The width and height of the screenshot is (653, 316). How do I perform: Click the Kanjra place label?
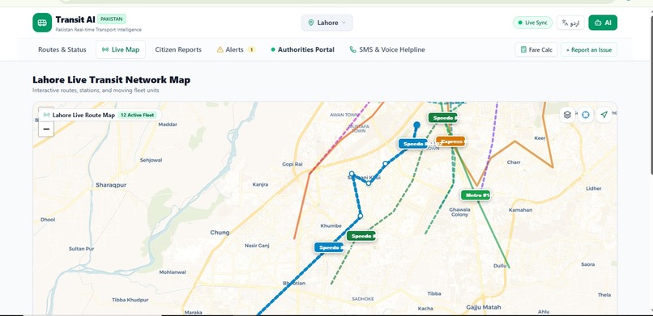[x=260, y=184]
